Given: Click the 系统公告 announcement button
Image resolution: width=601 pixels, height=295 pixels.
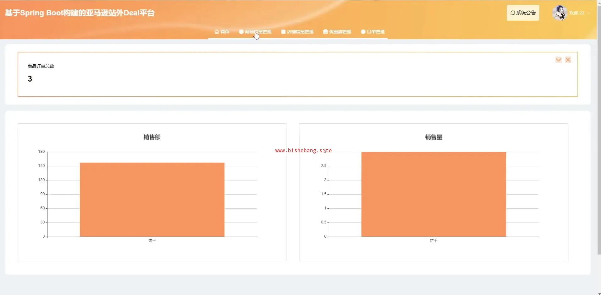Looking at the screenshot, I should coord(523,13).
